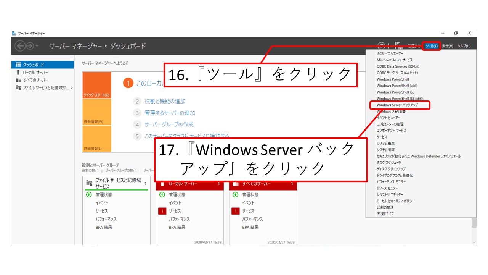The height and width of the screenshot is (275, 488).
Task: Click the ローカル サーバー sidebar icon
Action: pos(18,73)
